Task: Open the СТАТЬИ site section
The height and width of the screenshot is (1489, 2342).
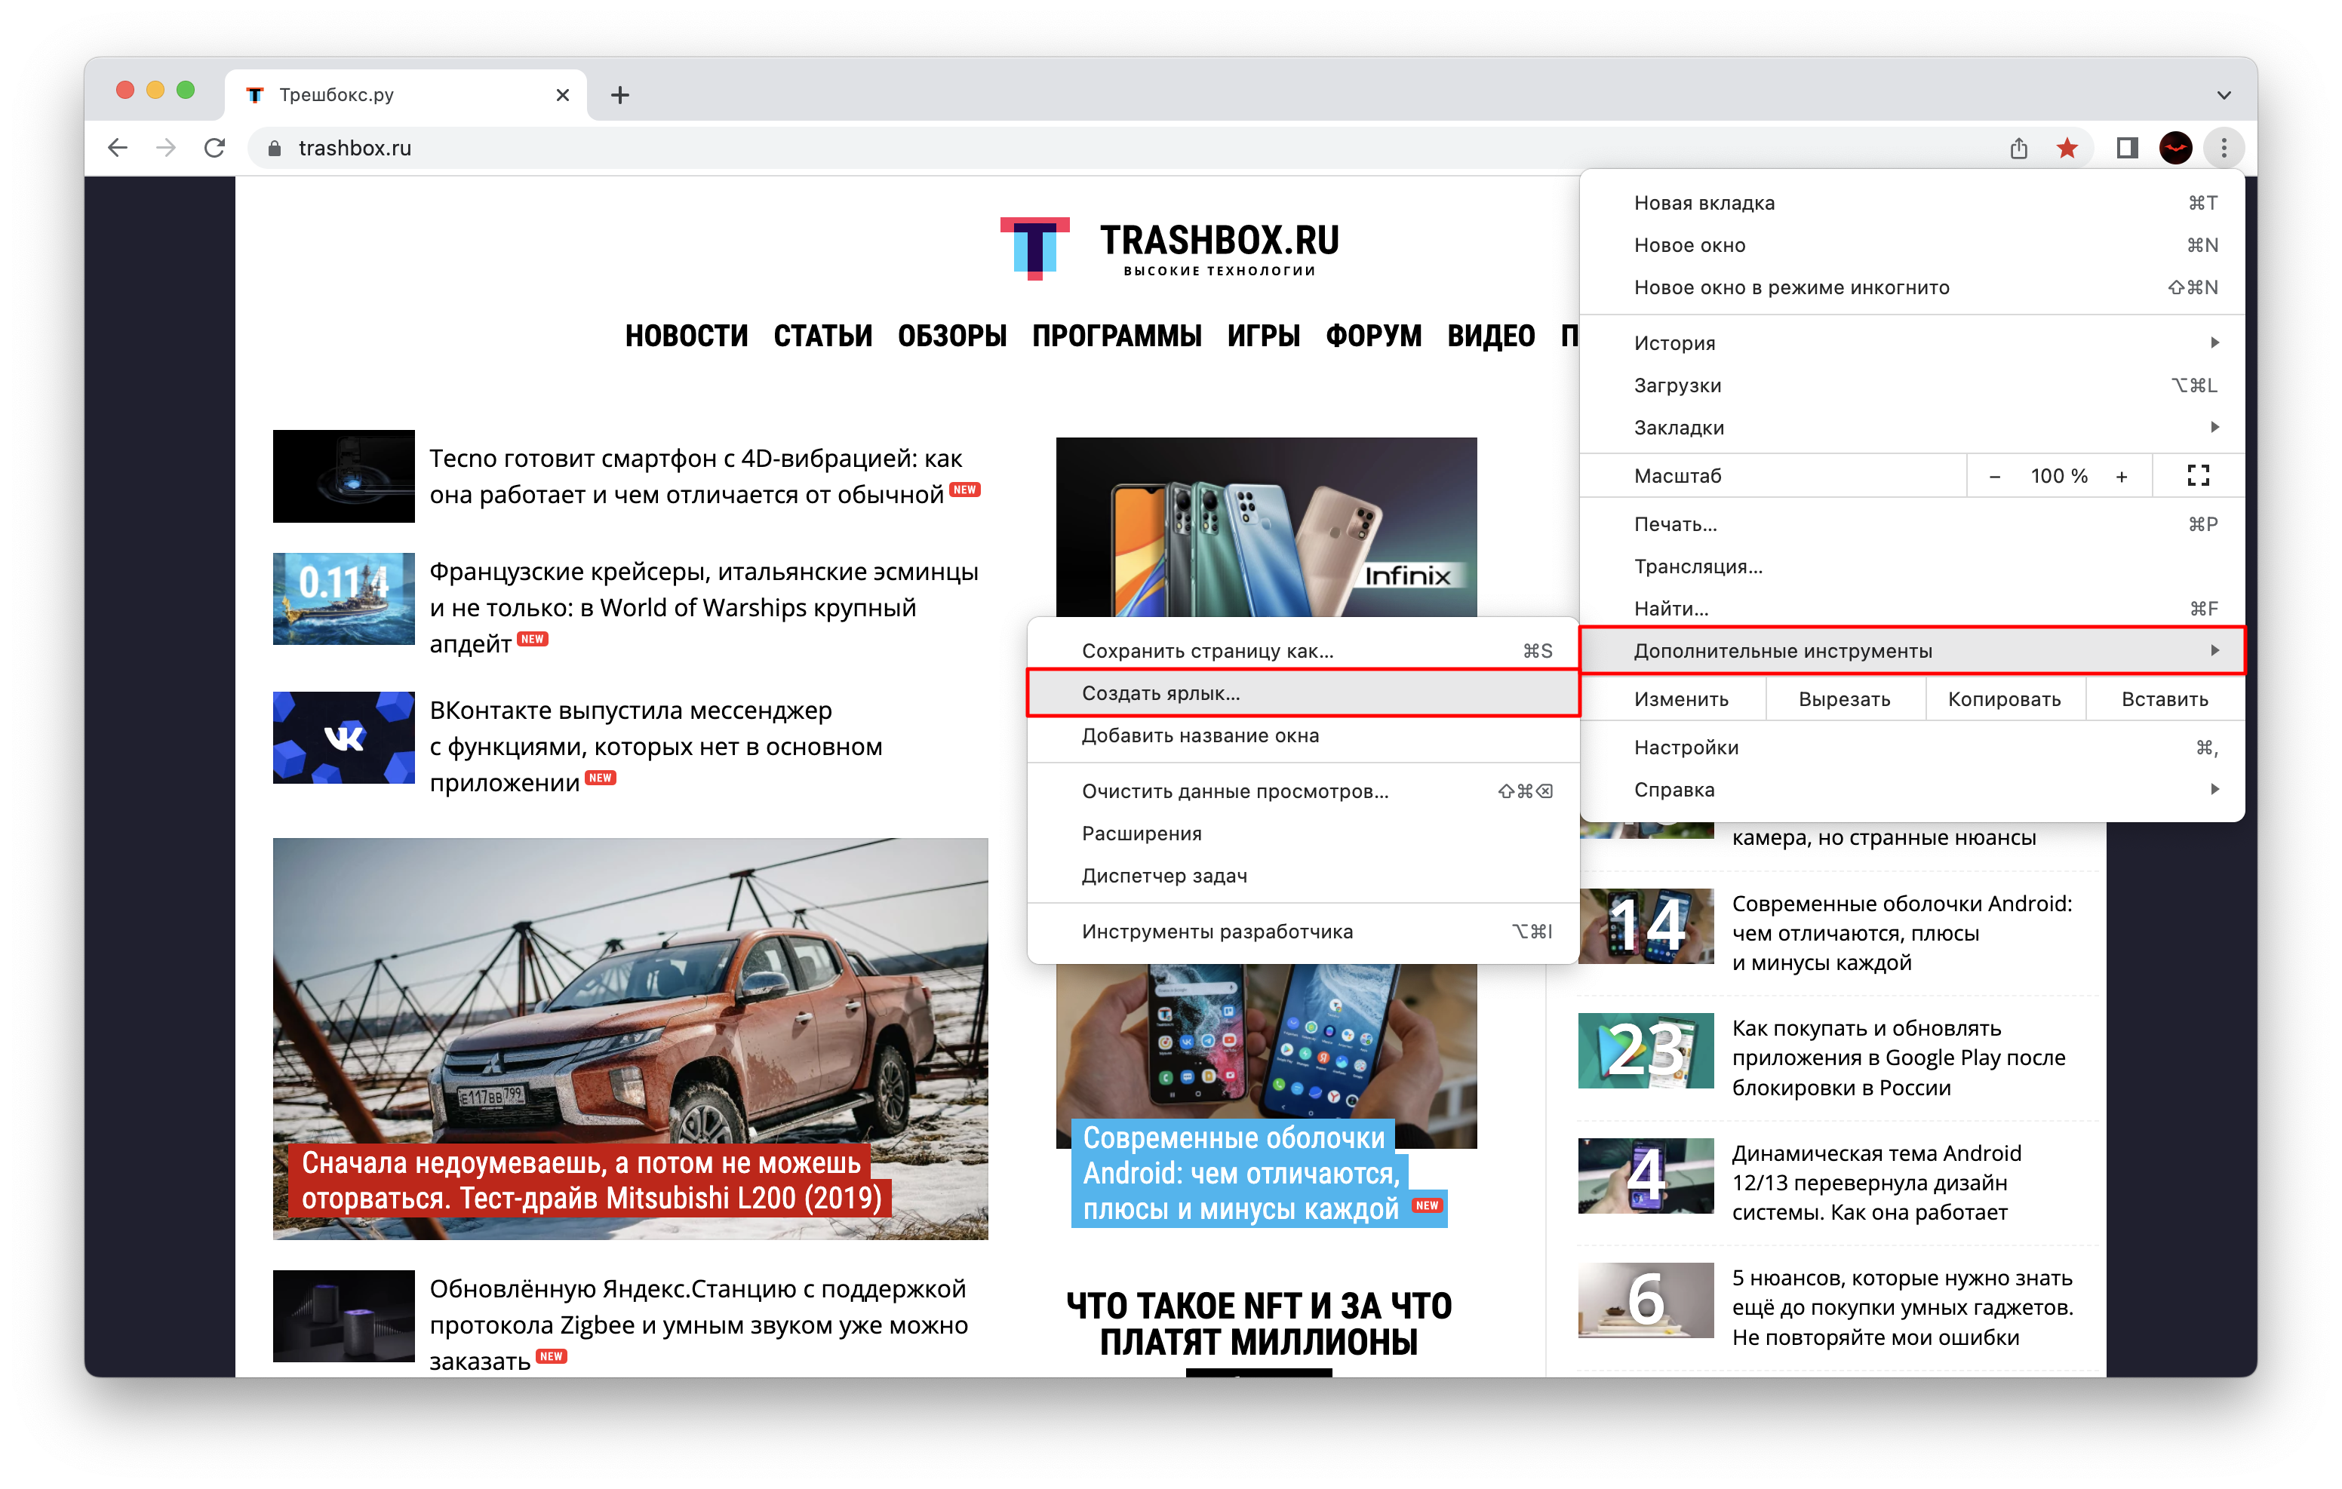Action: click(823, 336)
